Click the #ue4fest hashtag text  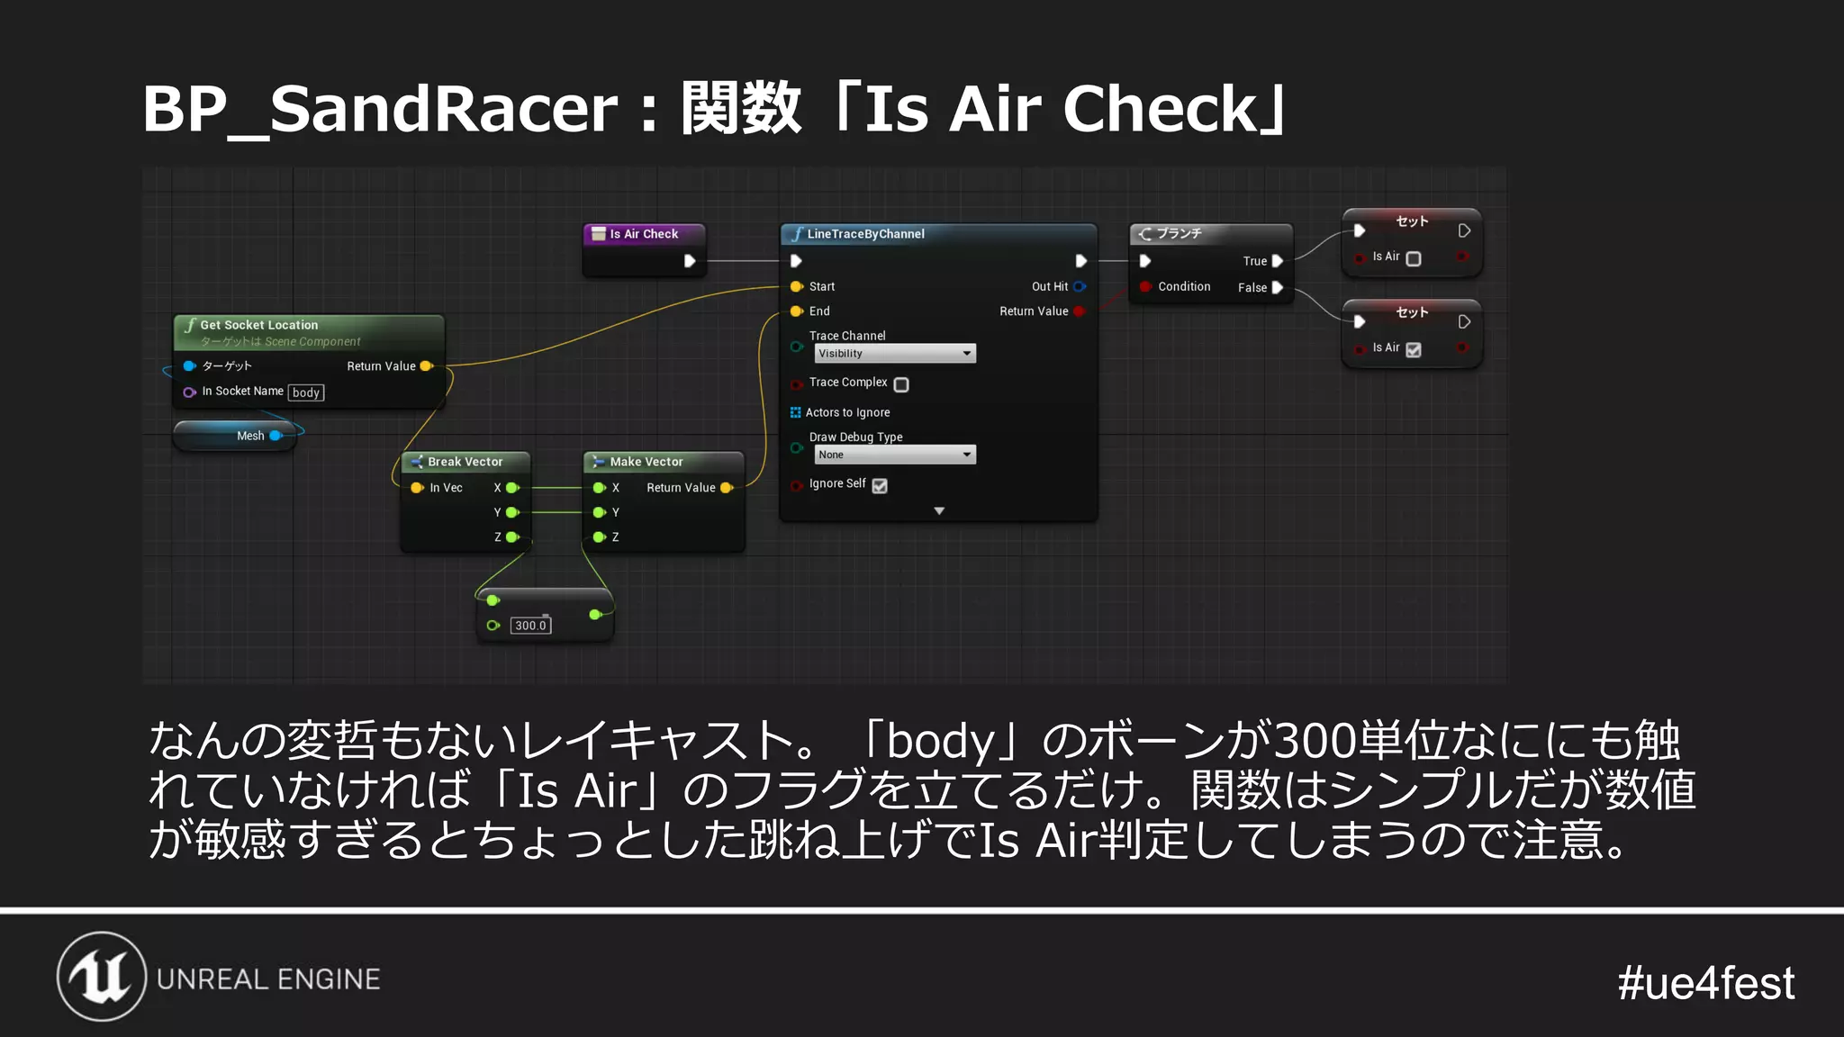point(1705,983)
